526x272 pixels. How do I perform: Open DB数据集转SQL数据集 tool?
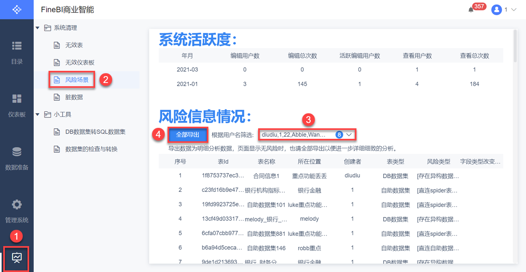95,132
